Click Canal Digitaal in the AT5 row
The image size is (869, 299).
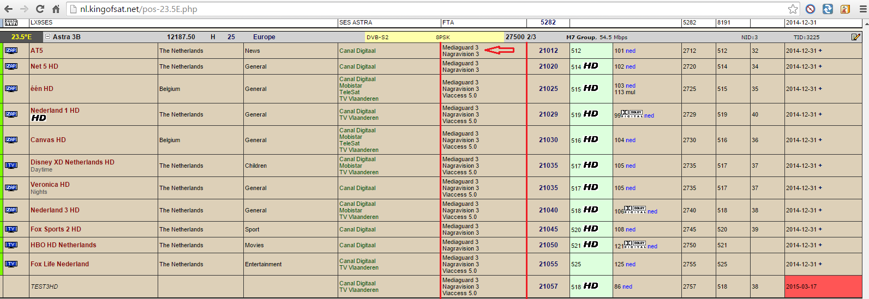pyautogui.click(x=357, y=51)
